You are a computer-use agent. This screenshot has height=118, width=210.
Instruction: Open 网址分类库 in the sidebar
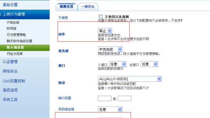[x=15, y=54]
